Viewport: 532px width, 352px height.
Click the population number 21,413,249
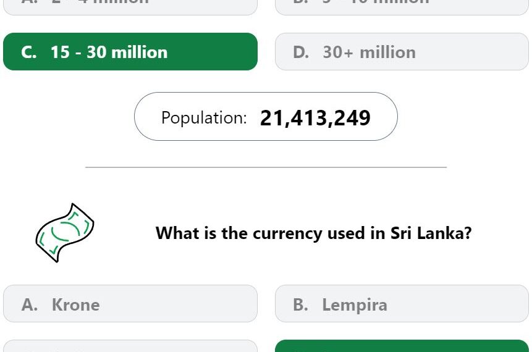tap(315, 118)
